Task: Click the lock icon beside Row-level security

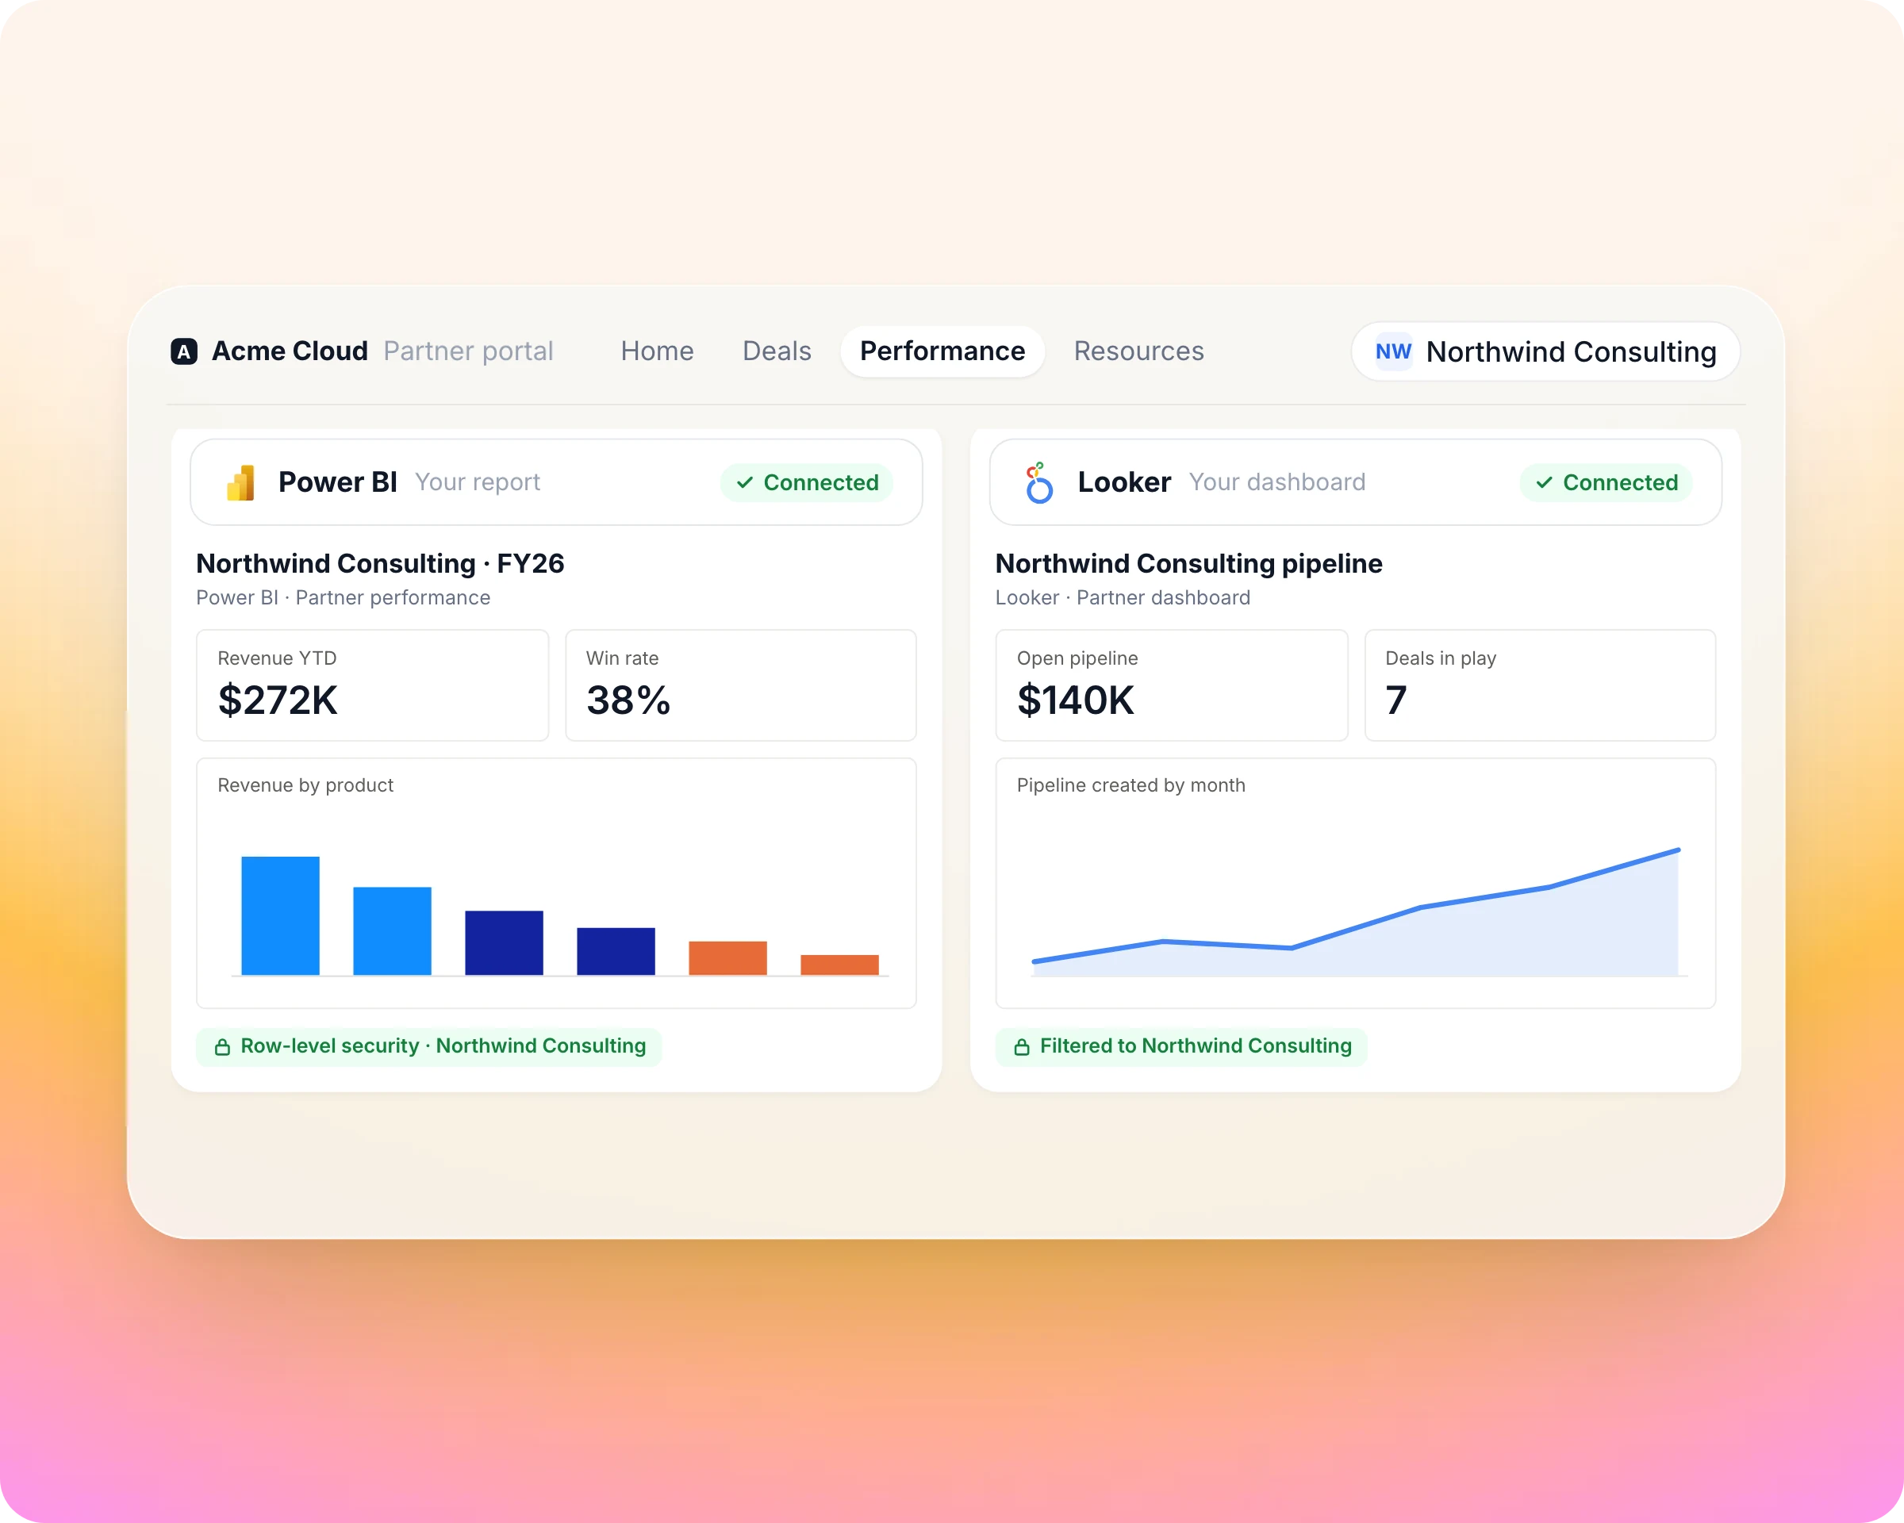Action: 223,1047
